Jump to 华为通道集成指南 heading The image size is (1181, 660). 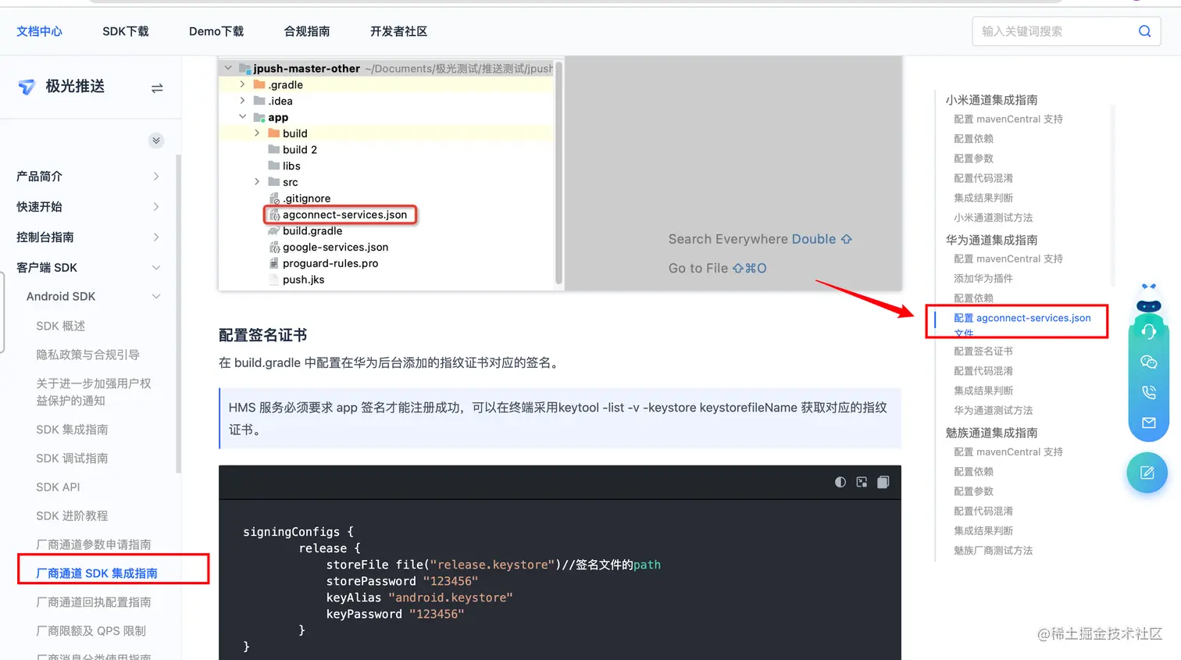(991, 240)
